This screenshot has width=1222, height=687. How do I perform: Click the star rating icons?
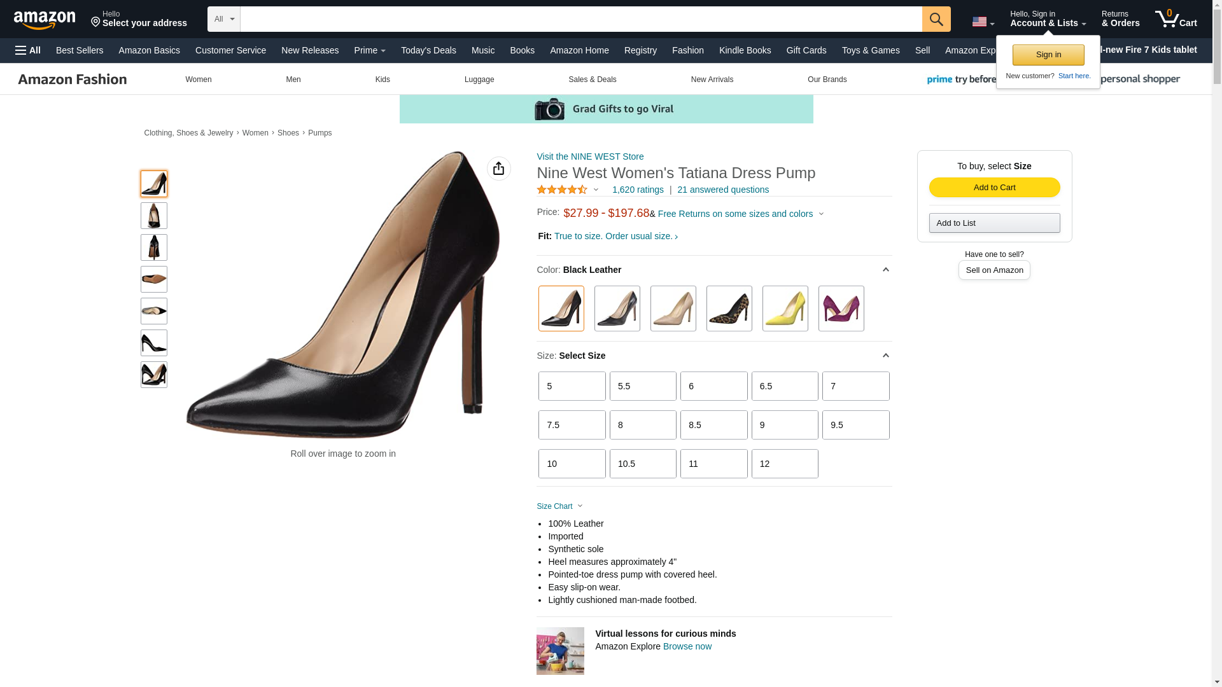tap(562, 190)
